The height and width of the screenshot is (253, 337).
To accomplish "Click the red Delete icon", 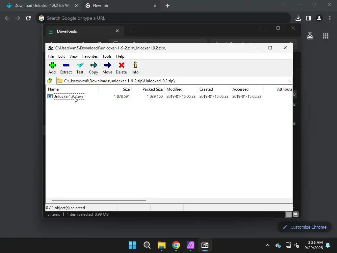I will 121,68.
